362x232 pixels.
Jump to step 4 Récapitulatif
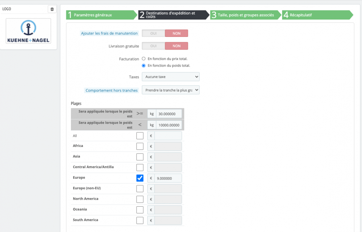point(316,15)
